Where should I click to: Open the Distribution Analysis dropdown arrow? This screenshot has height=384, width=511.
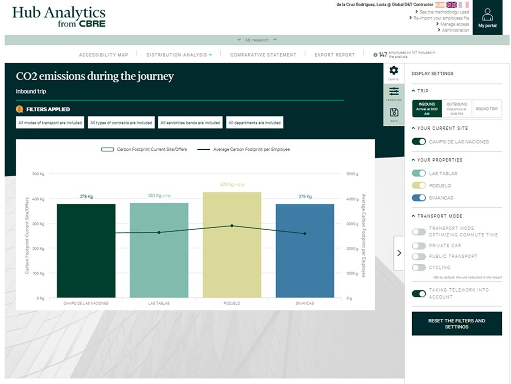pos(210,54)
